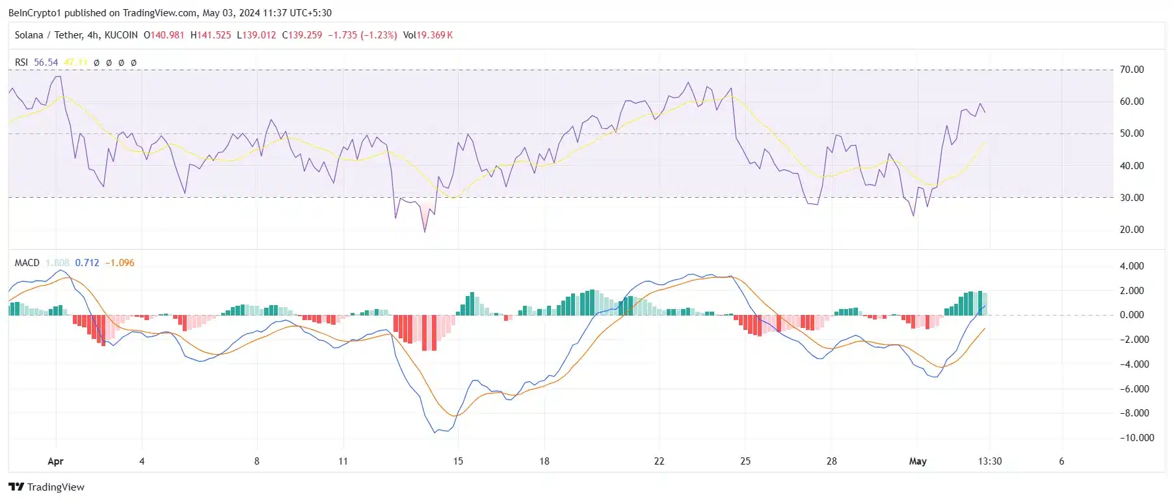Click the open price value O140.981
The image size is (1174, 501).
click(x=164, y=35)
